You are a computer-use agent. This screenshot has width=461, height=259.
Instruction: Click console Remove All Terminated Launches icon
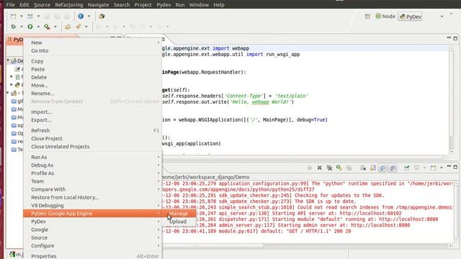pos(329,168)
